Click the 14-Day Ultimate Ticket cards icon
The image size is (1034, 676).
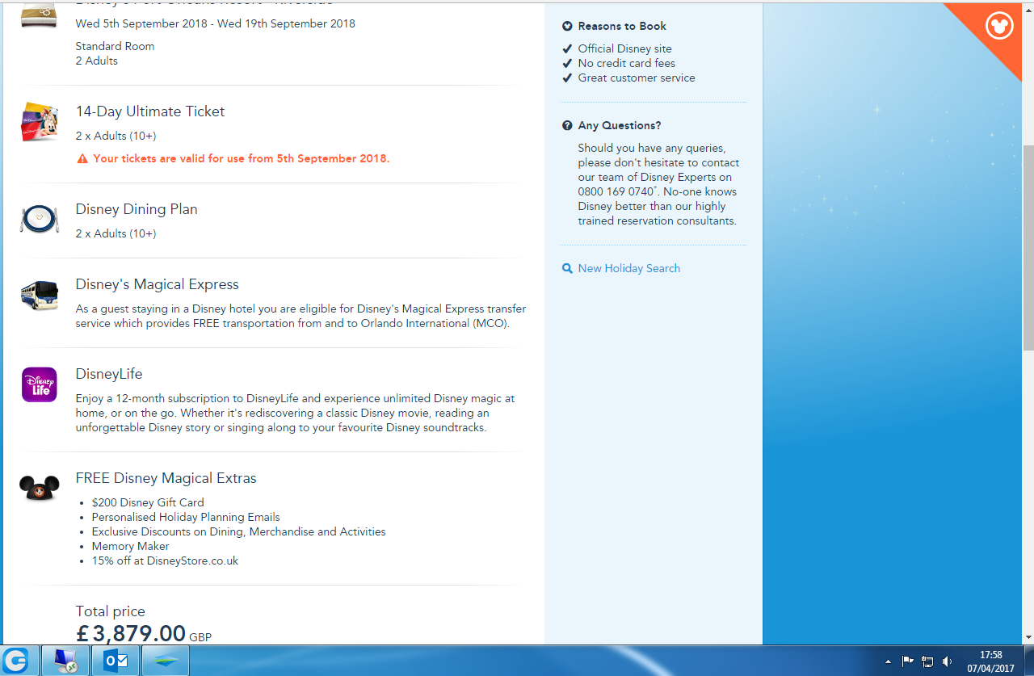[x=39, y=123]
